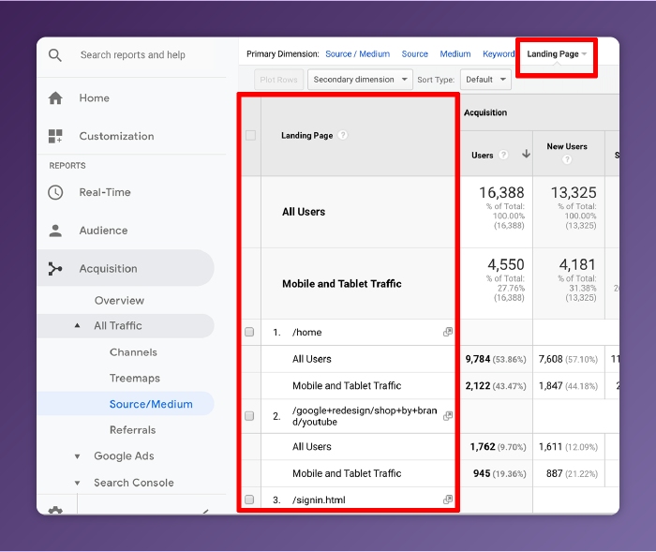Click the Acquisition branch icon
Viewport: 656px width, 552px height.
55,269
